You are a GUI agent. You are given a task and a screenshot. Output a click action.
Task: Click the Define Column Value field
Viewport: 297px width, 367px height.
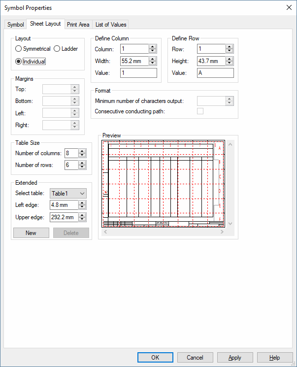tap(138, 73)
